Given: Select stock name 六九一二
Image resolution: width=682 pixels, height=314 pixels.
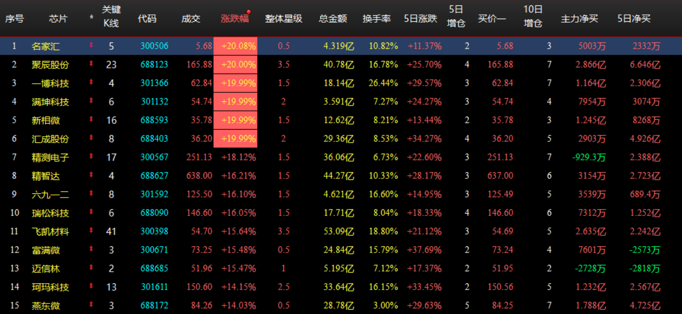Looking at the screenshot, I should [x=50, y=194].
